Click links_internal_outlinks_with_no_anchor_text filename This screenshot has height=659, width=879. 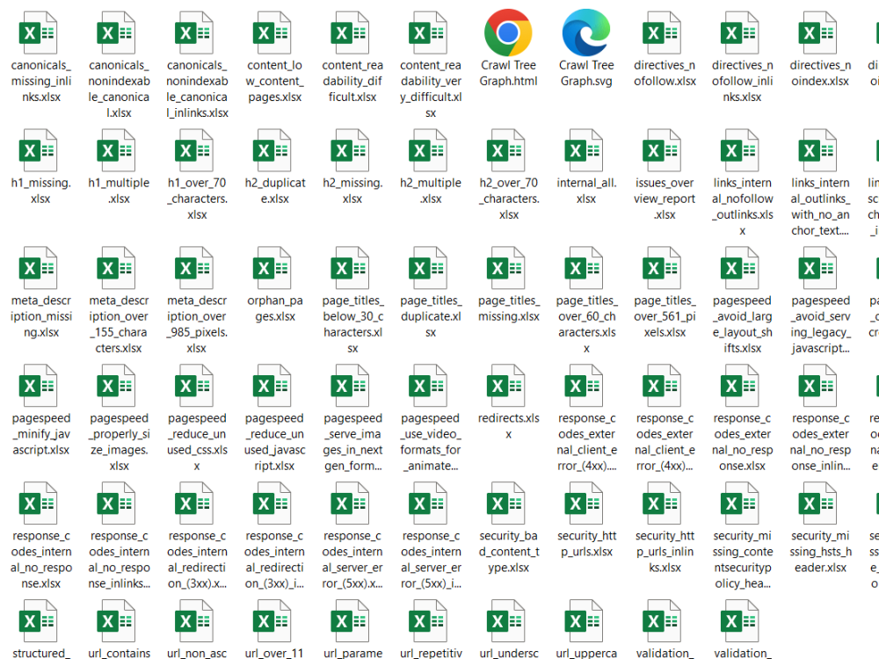[x=820, y=206]
